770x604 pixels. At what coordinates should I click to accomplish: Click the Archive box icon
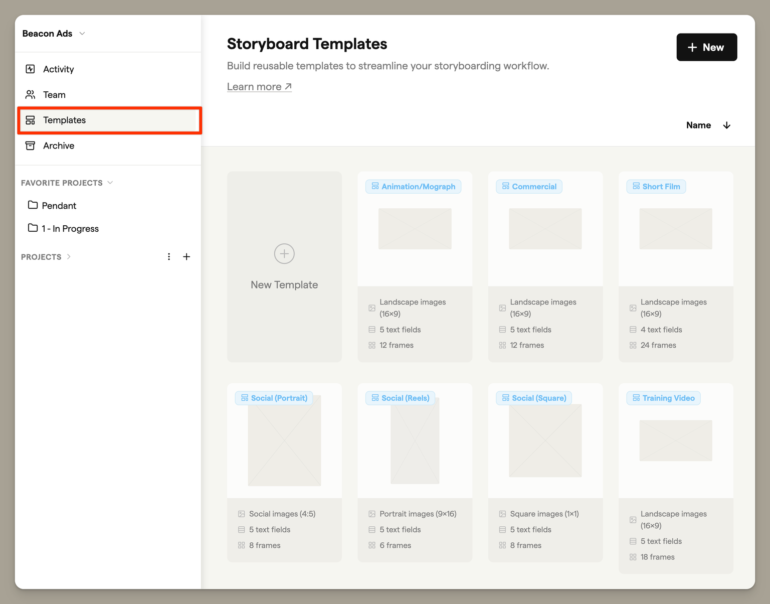point(30,145)
